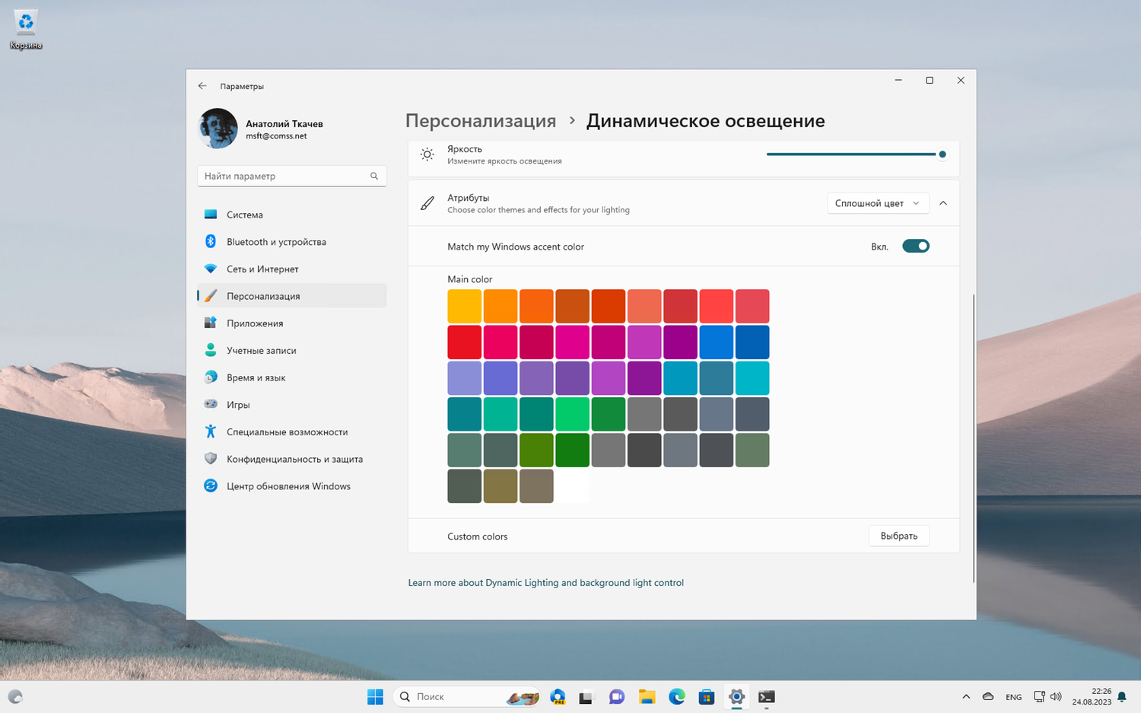
Task: Open network settings from the tray icon
Action: point(1039,696)
